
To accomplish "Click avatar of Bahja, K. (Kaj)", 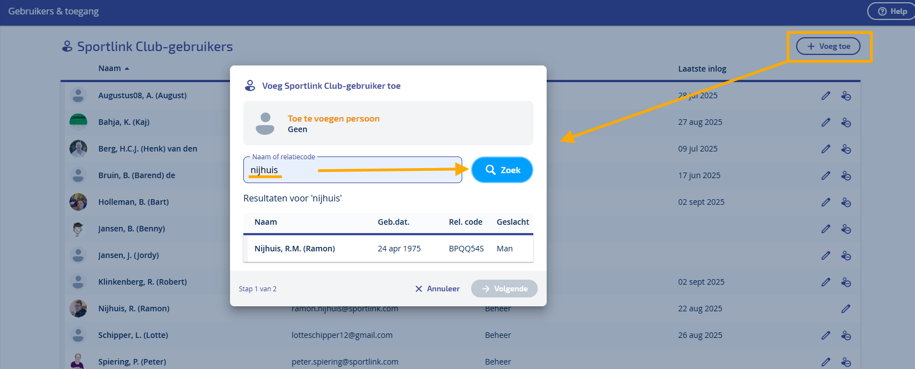I will click(x=78, y=122).
